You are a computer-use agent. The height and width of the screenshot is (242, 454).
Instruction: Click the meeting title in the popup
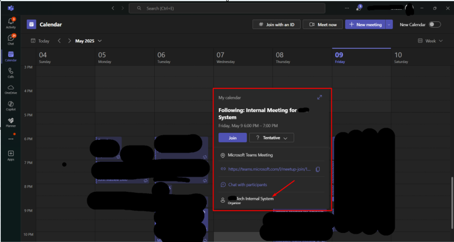[x=264, y=114]
